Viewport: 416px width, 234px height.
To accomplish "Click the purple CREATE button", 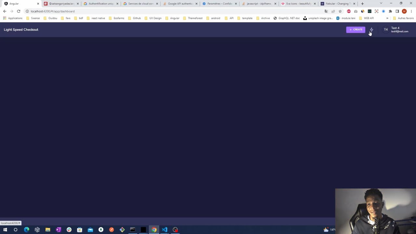I will [356, 30].
